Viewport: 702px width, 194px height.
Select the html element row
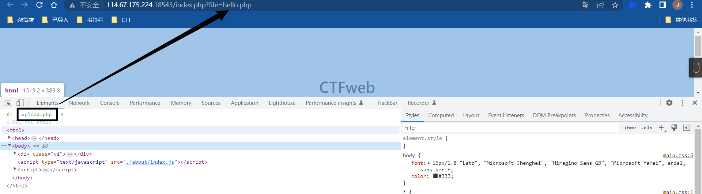point(200,130)
